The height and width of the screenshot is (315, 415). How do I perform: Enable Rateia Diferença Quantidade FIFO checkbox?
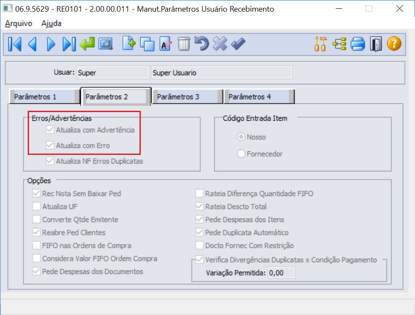[x=199, y=193]
